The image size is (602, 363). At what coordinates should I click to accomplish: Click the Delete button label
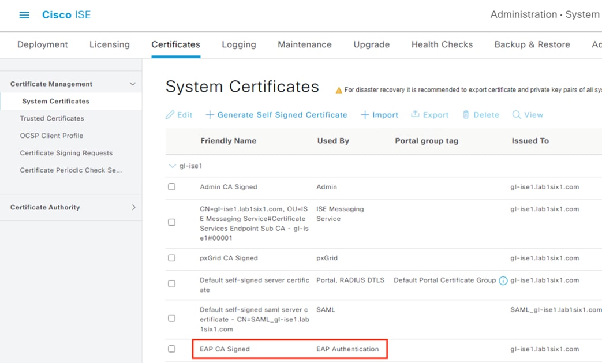[x=486, y=115]
